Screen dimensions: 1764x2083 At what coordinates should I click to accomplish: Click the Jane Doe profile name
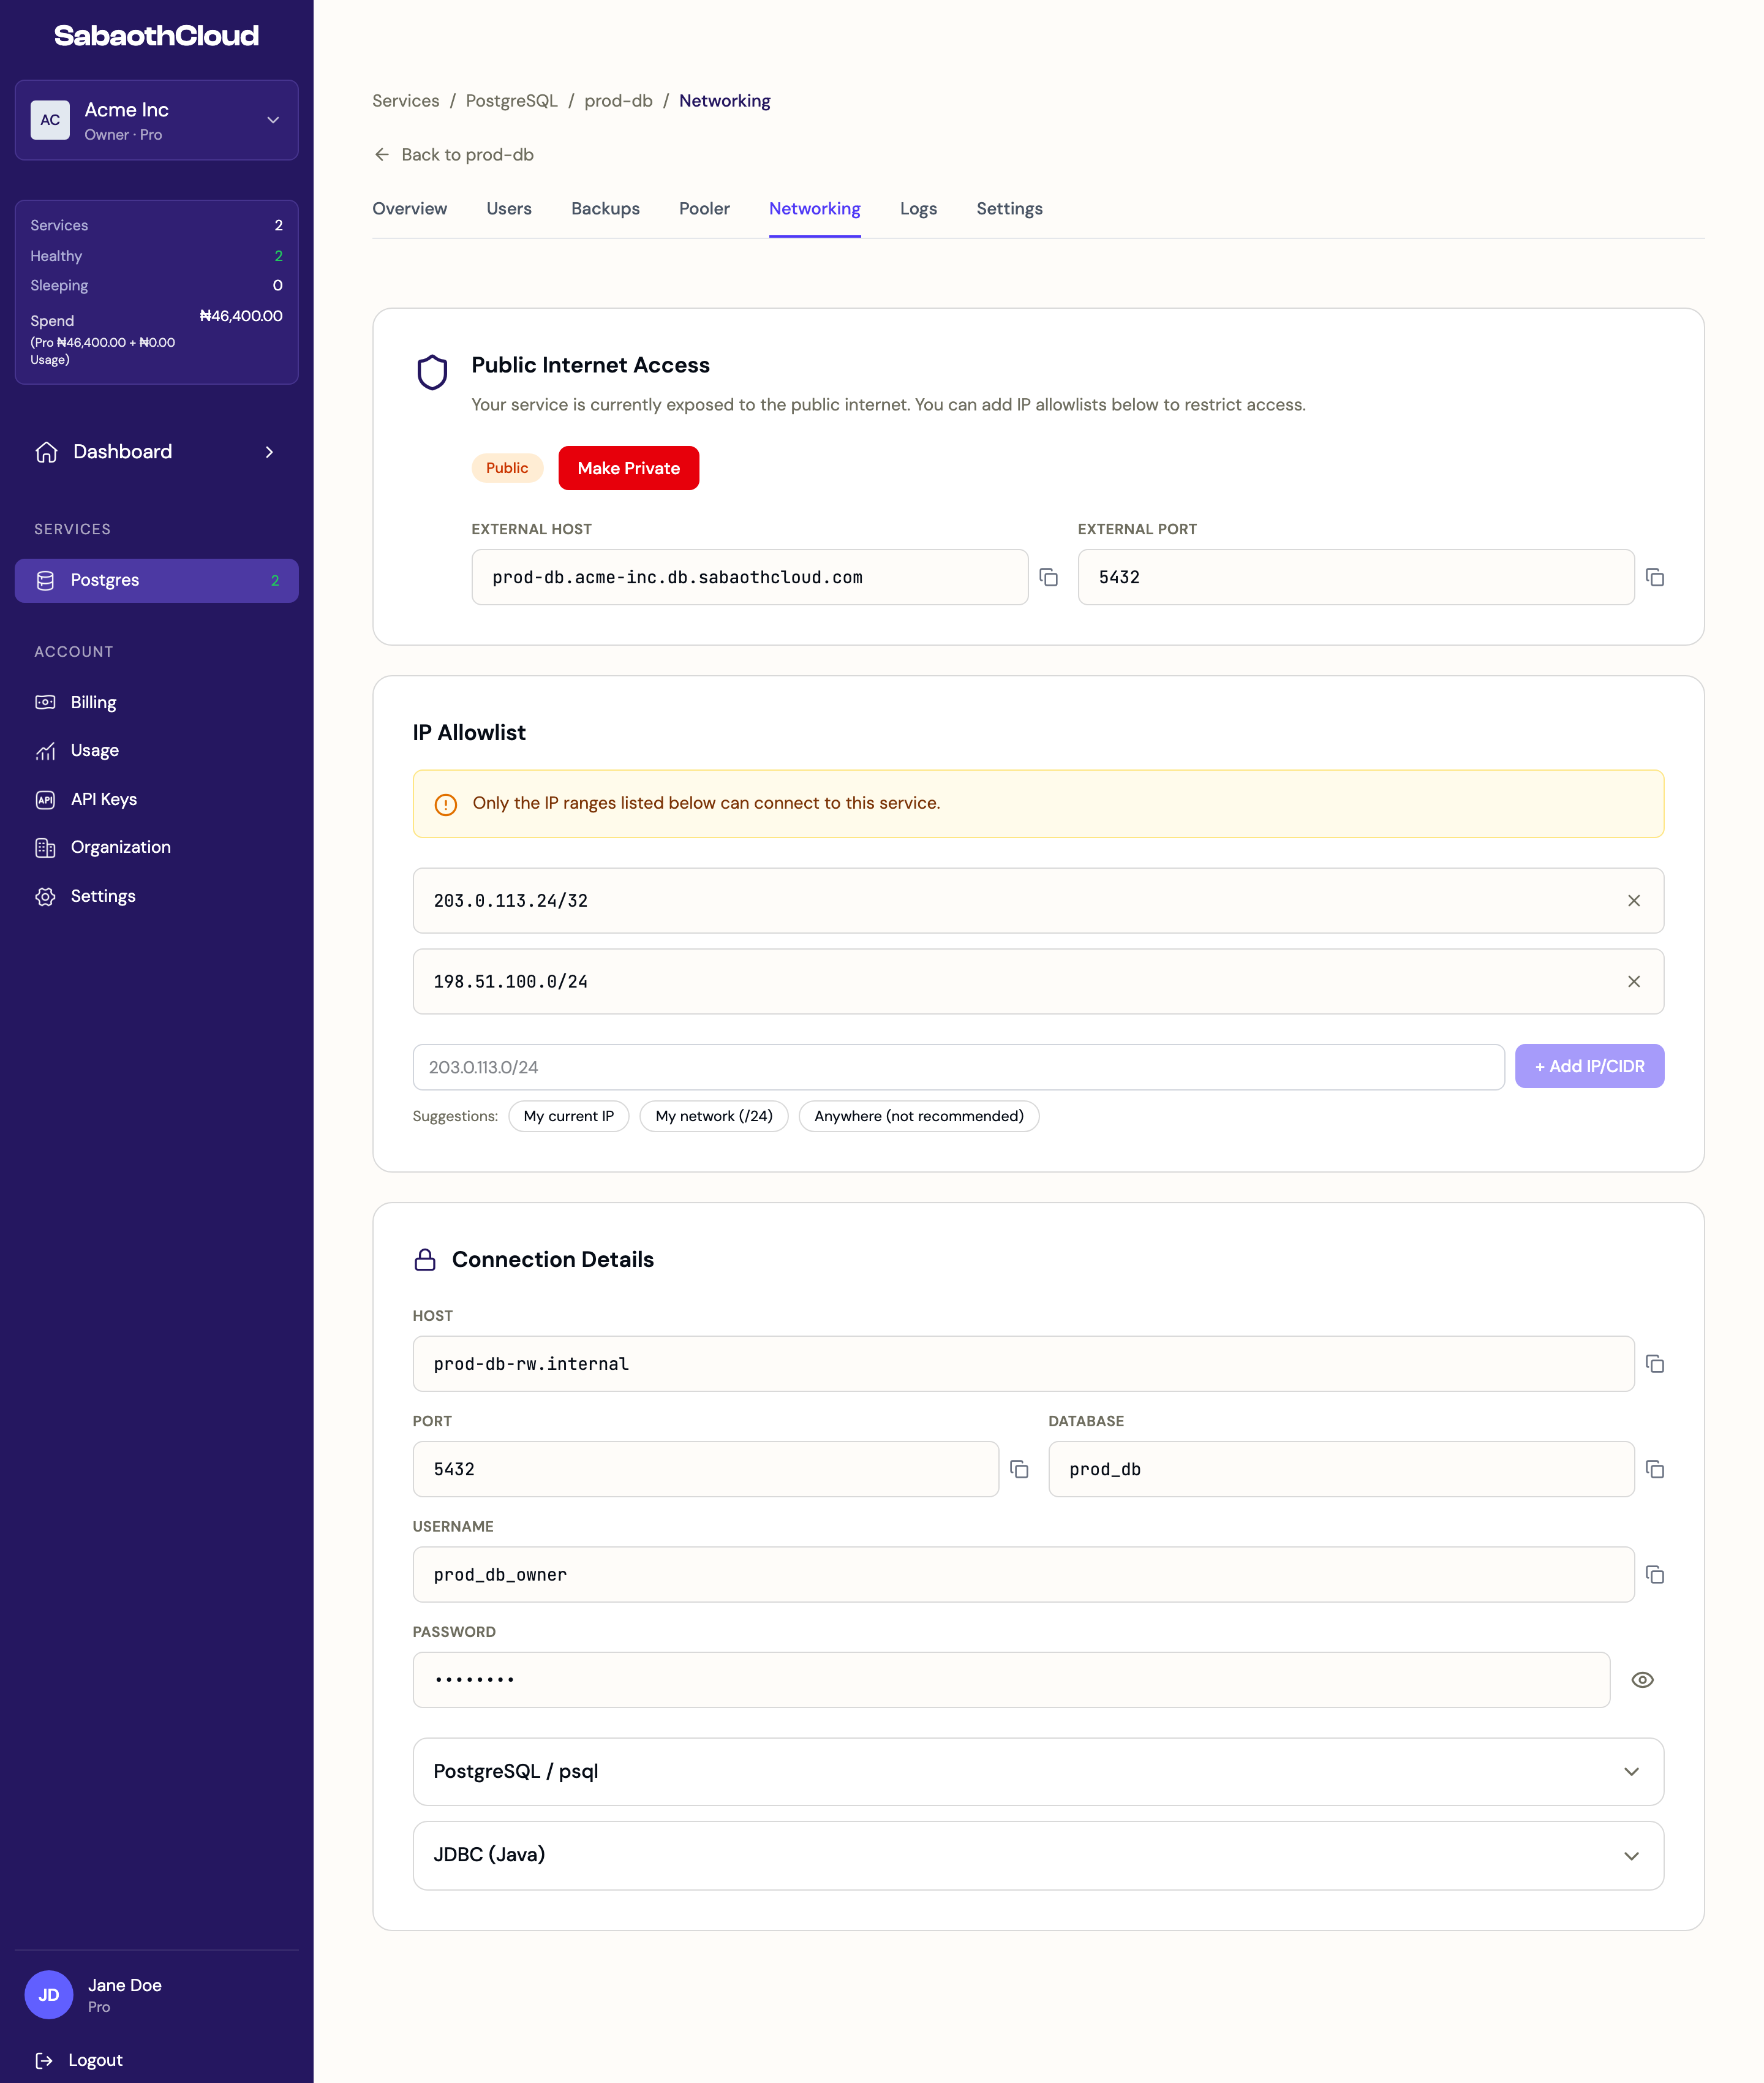125,1985
